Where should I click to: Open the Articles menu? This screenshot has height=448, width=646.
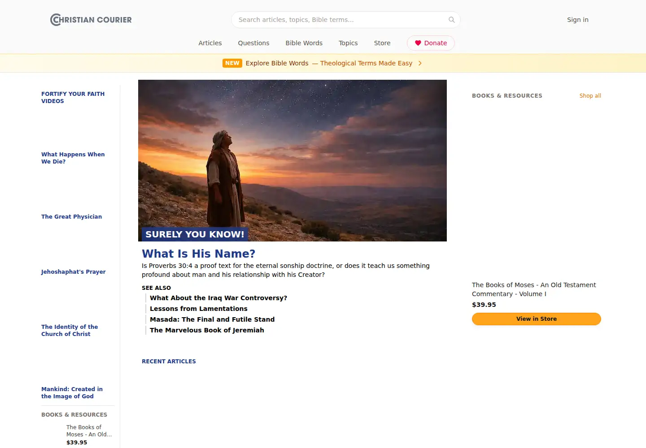[210, 43]
